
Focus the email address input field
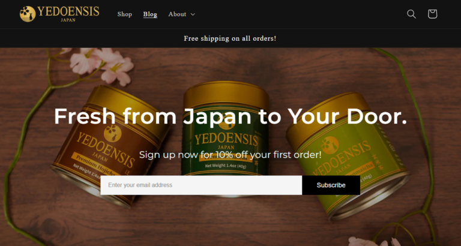click(x=201, y=185)
